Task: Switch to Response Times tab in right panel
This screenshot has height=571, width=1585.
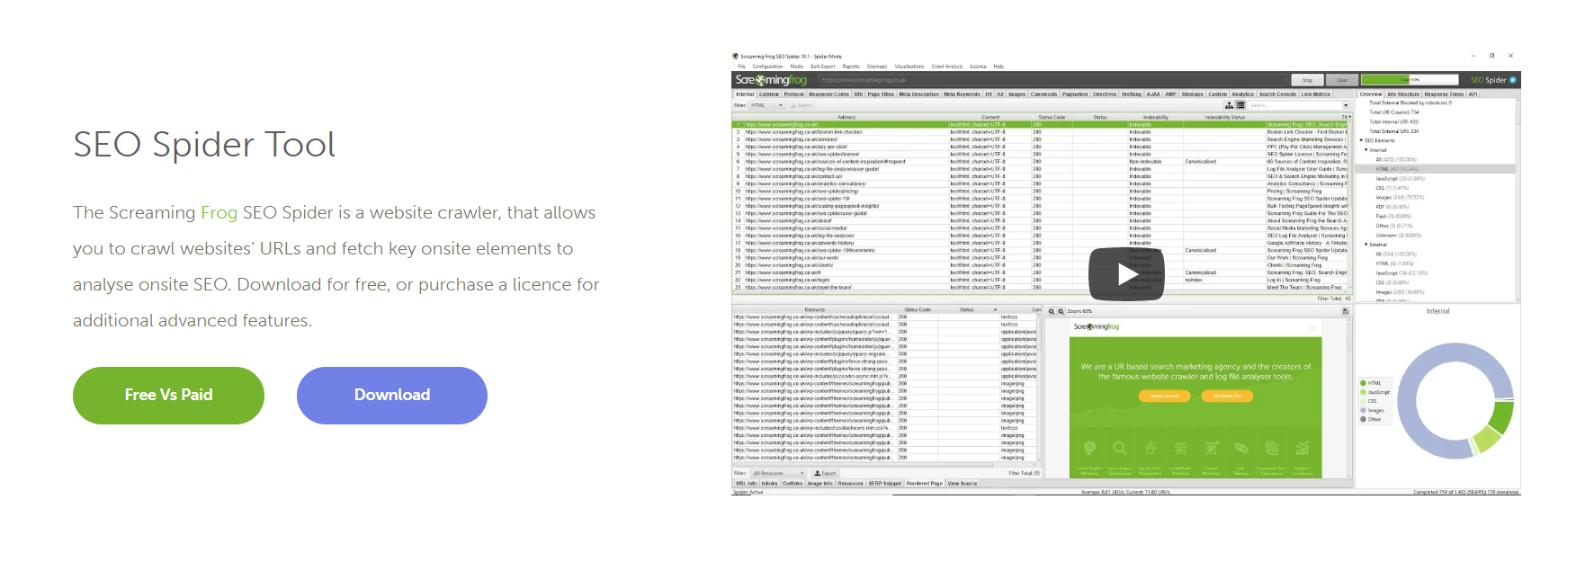Action: (1444, 94)
